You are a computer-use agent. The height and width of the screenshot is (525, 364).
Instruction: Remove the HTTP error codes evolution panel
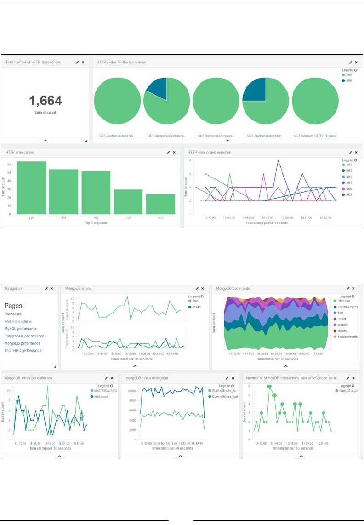tap(356, 152)
